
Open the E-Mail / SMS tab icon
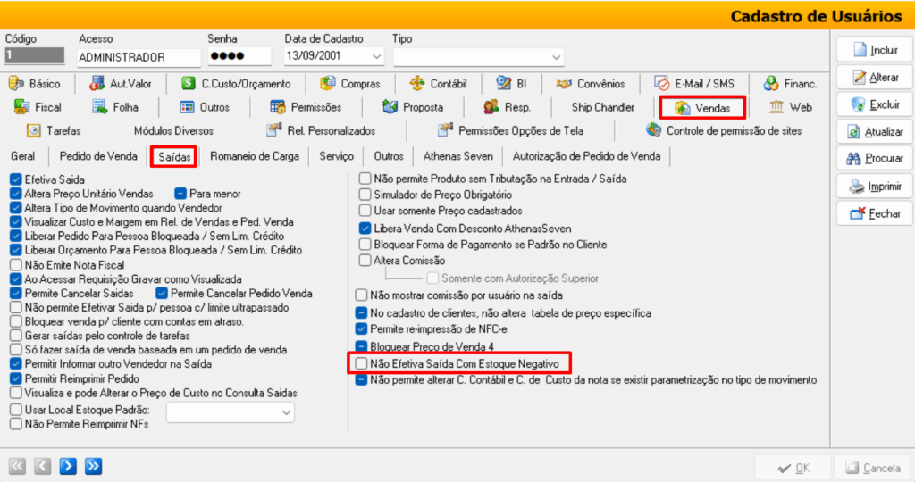(x=662, y=84)
